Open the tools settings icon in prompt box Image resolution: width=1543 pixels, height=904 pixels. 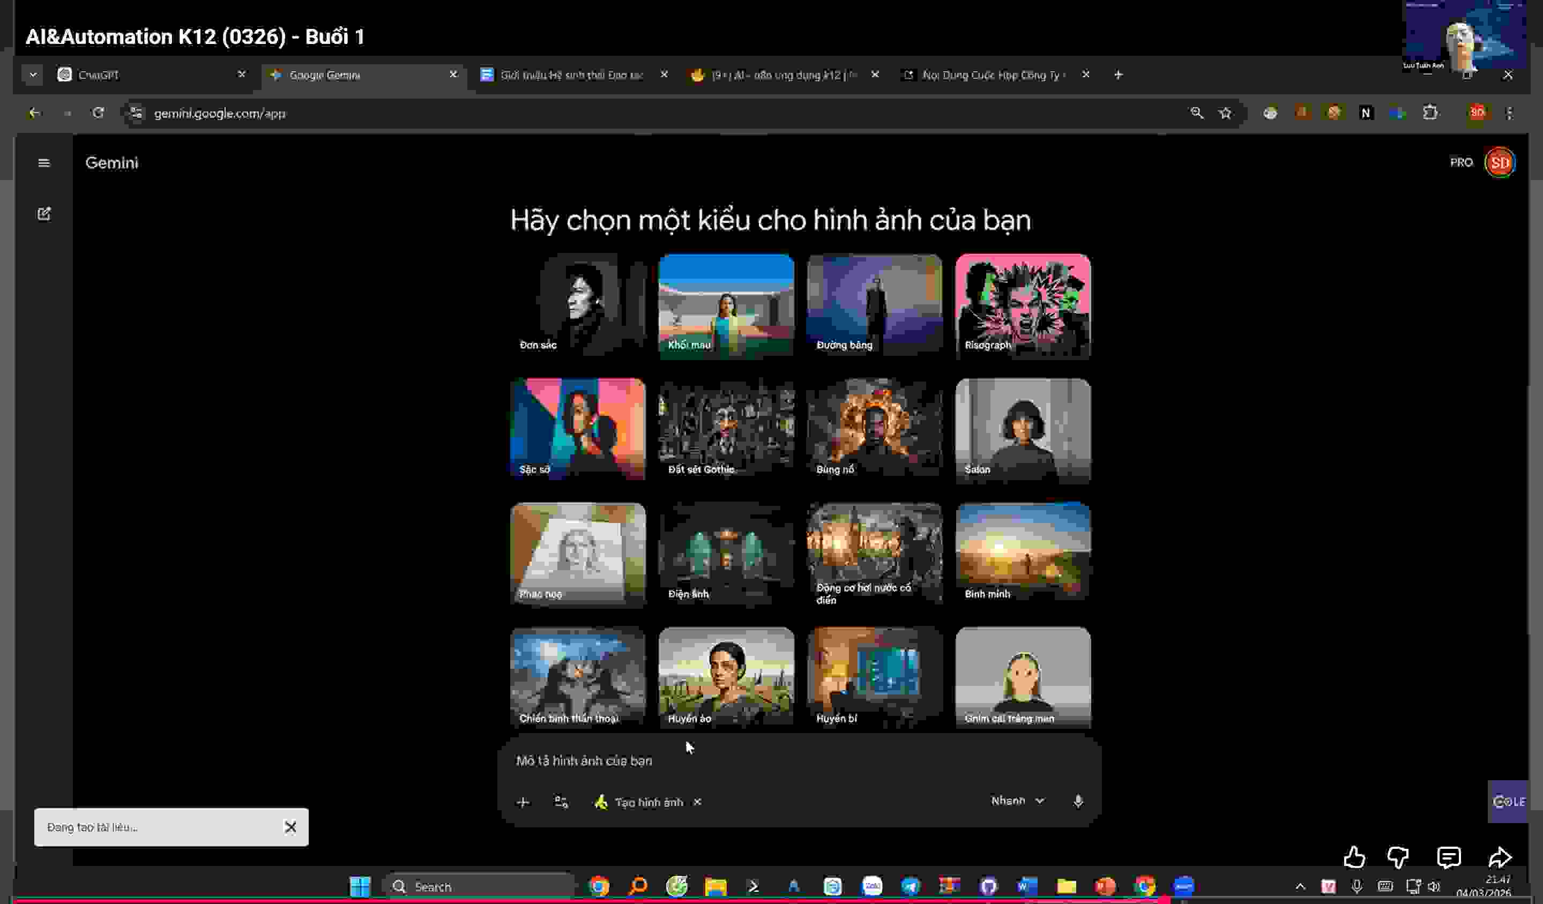tap(561, 802)
